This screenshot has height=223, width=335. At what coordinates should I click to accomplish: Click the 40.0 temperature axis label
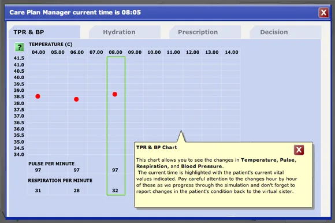[x=19, y=77]
